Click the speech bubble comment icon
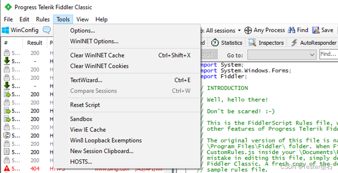 tap(46, 30)
